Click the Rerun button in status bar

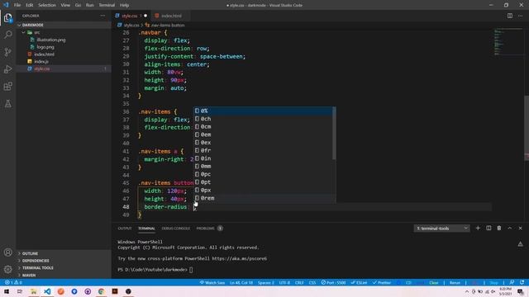455,282
